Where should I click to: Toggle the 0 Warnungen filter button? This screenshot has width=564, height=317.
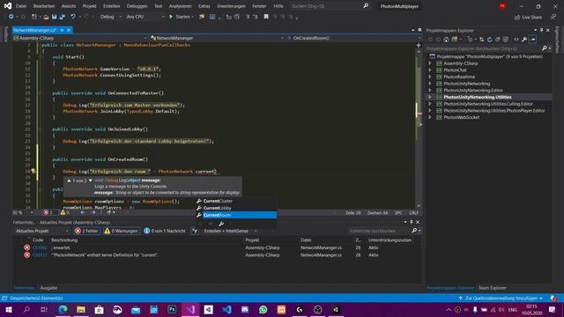click(x=121, y=231)
